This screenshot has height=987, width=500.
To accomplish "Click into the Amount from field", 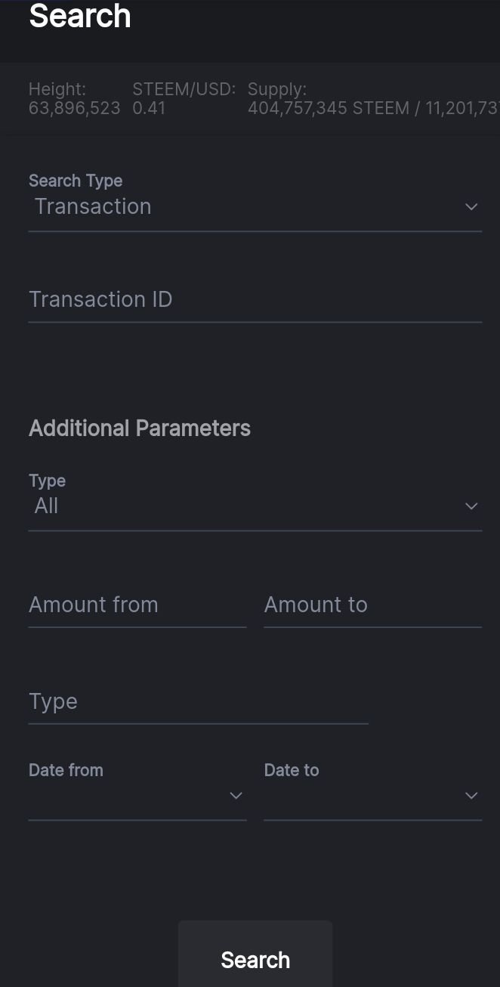I will click(137, 605).
